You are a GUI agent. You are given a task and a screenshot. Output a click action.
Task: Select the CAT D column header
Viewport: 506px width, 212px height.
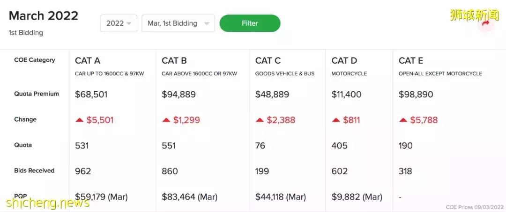pos(344,60)
